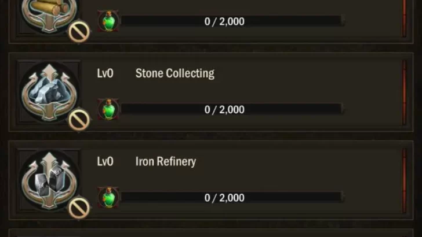Select the partially visible row below Iron Refinery
This screenshot has height=237, width=422.
[x=211, y=233]
